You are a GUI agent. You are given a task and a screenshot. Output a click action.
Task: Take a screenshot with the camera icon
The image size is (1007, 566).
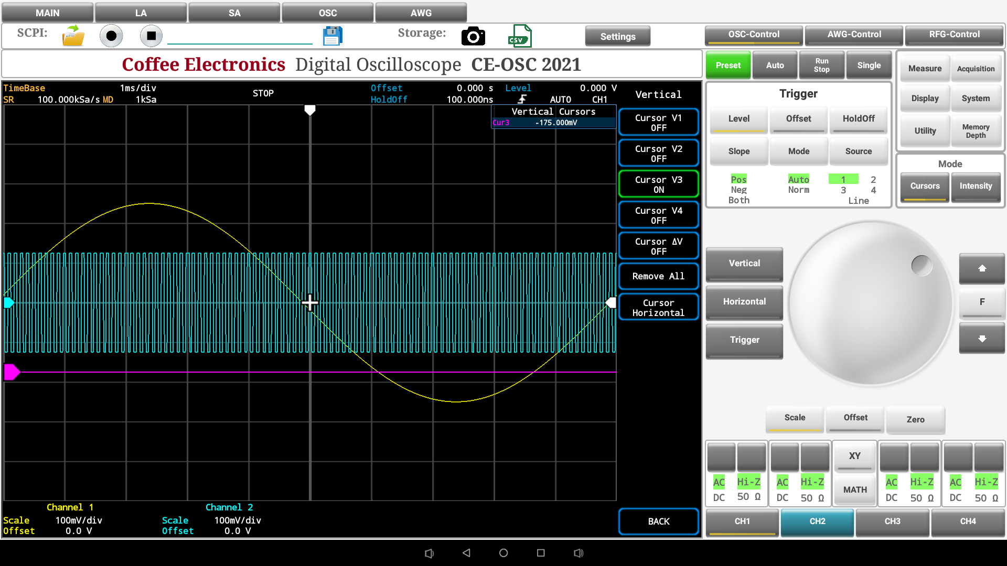point(473,36)
